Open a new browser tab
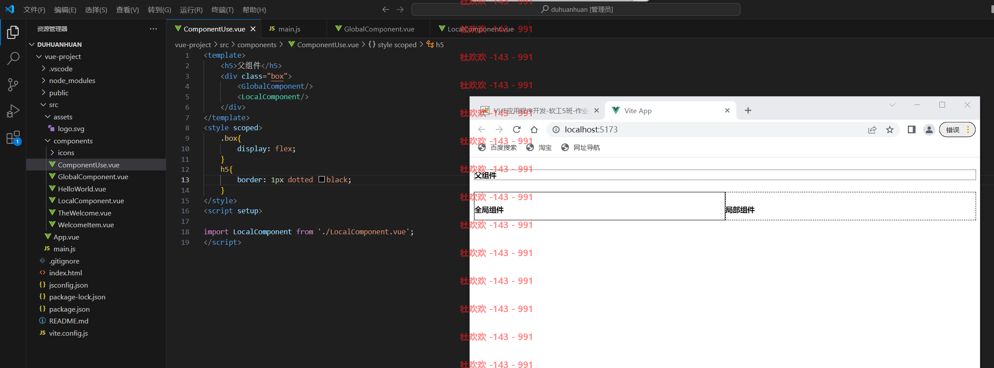994x368 pixels. 748,111
